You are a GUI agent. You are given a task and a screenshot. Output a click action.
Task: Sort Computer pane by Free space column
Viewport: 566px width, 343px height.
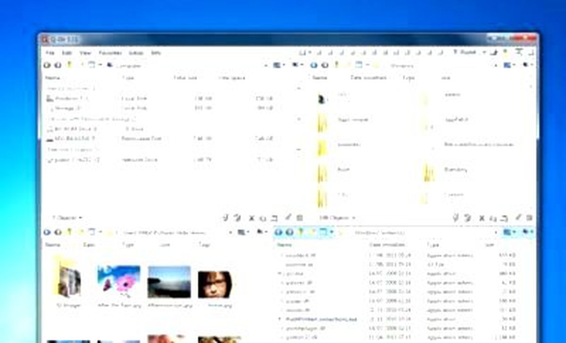pyautogui.click(x=232, y=77)
